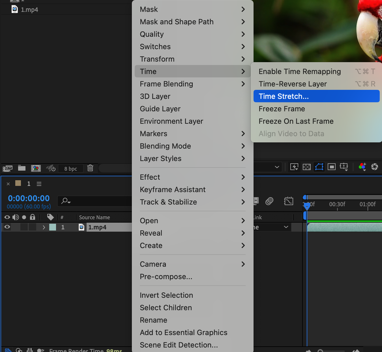Open the Graph Editor icon

coord(288,201)
